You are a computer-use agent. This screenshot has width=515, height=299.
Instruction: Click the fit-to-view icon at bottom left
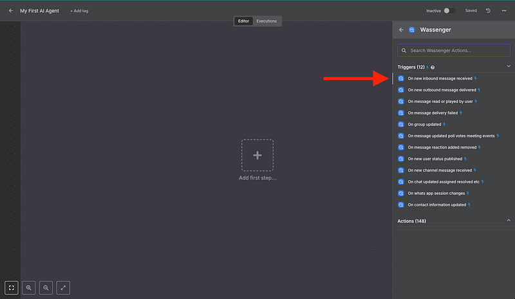[x=12, y=287]
